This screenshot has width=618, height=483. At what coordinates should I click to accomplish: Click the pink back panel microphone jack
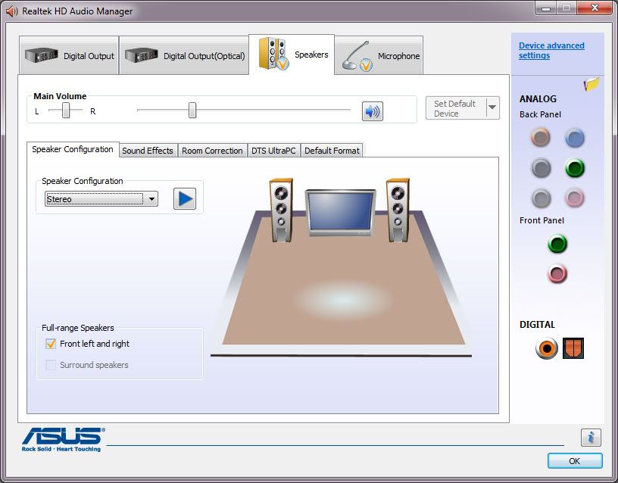point(574,198)
